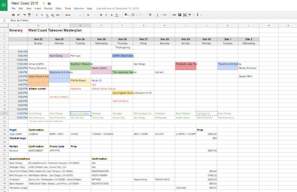Select the Pfeiffer Beach cell
The width and height of the screenshot is (297, 192).
[x=80, y=81]
